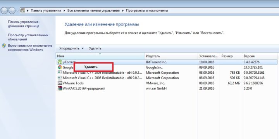Click the VMware Tools icon

(60, 83)
